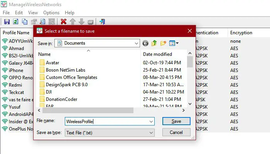Select the DesignSpark PCB 9.0 folder

click(x=67, y=85)
